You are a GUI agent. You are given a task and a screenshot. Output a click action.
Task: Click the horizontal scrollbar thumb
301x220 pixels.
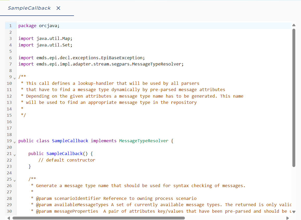[99, 218]
